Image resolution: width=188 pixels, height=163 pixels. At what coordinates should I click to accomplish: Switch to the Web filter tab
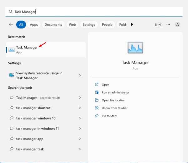pyautogui.click(x=72, y=24)
